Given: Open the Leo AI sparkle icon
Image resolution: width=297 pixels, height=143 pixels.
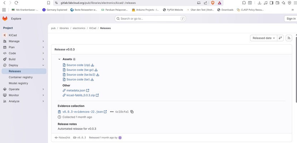Looking at the screenshot, I should [x=283, y=3].
